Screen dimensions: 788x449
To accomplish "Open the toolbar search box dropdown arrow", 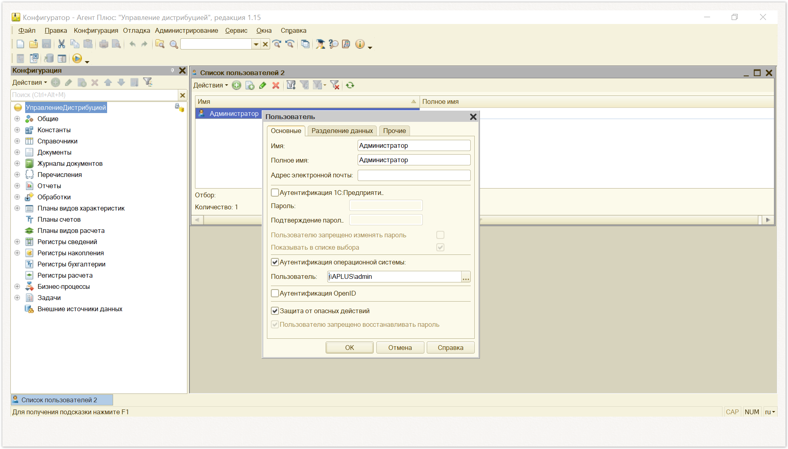I will [x=256, y=44].
